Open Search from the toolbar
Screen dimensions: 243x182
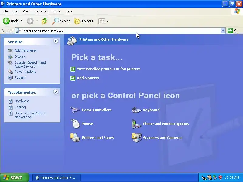61,21
